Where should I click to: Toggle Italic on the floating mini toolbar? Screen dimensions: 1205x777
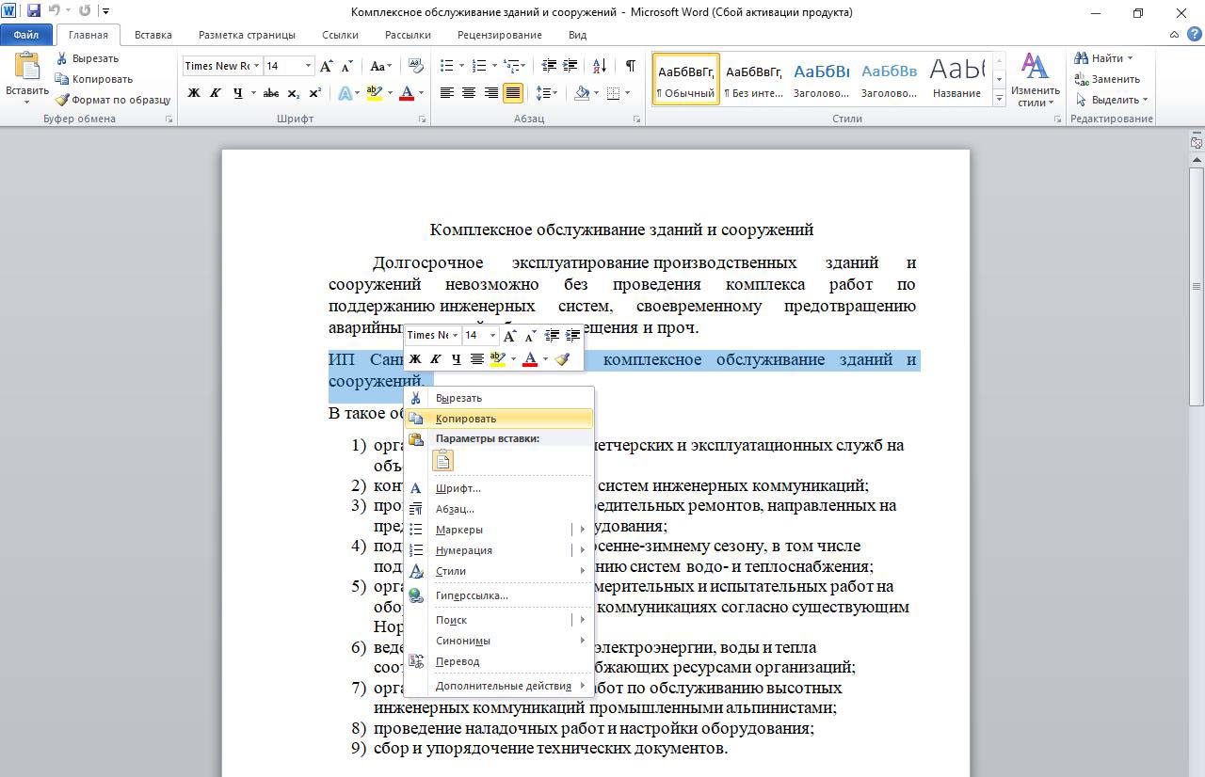pos(435,359)
